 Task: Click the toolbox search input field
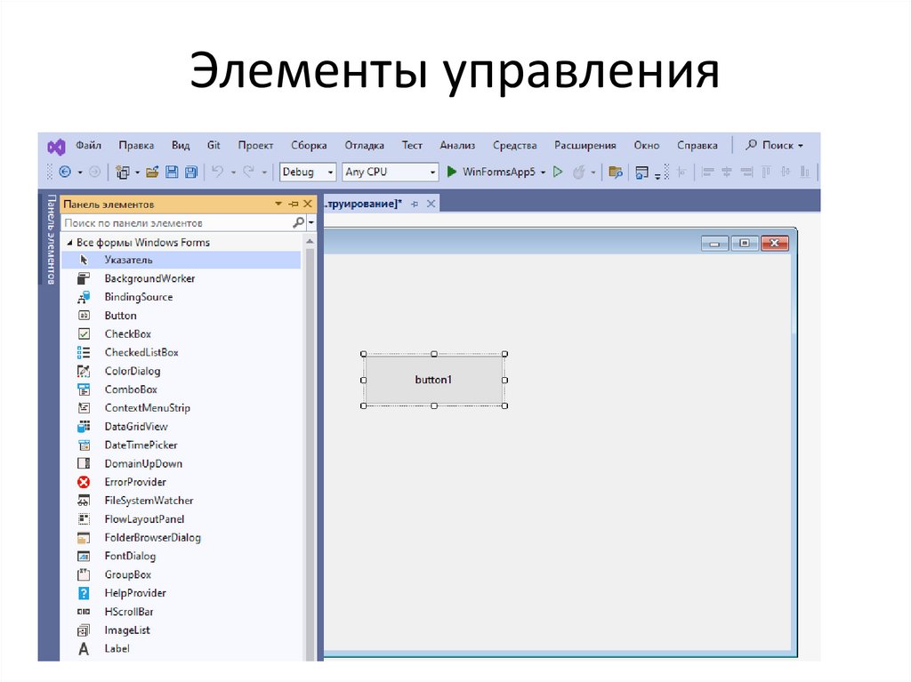(177, 222)
